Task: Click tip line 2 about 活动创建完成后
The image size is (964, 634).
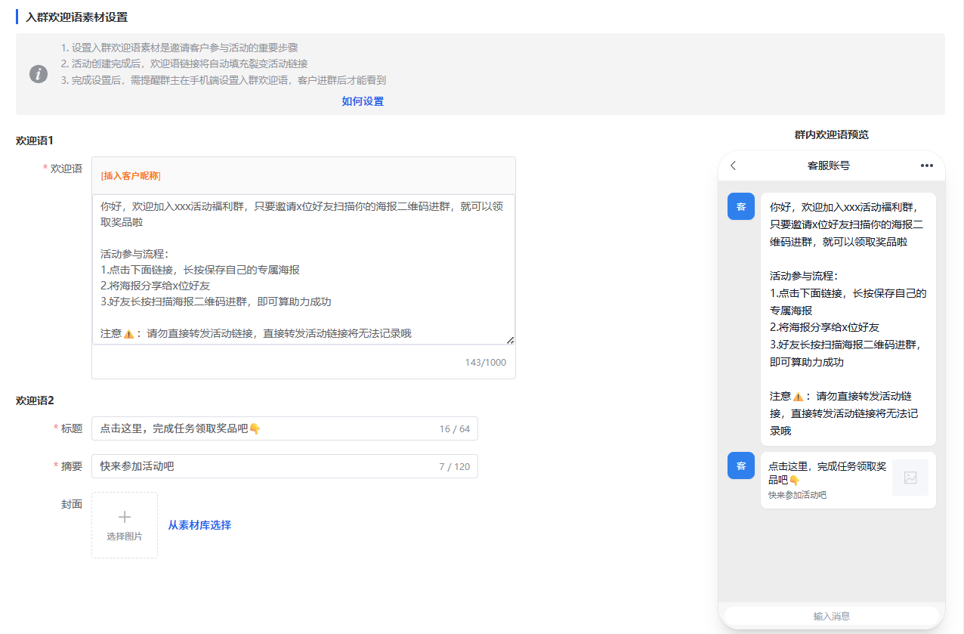Action: 184,63
